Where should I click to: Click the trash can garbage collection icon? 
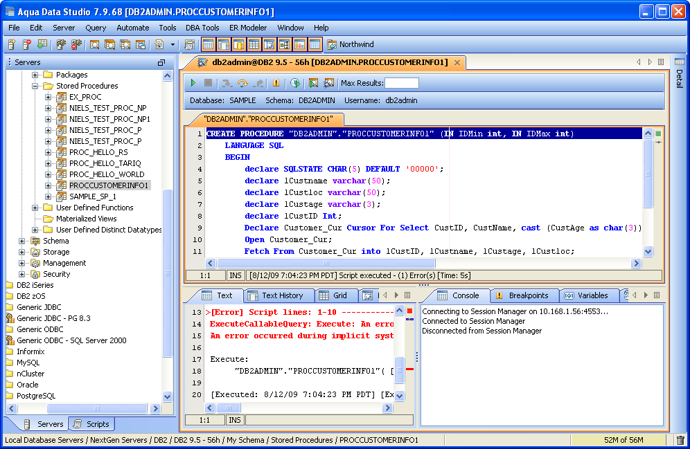(x=680, y=440)
